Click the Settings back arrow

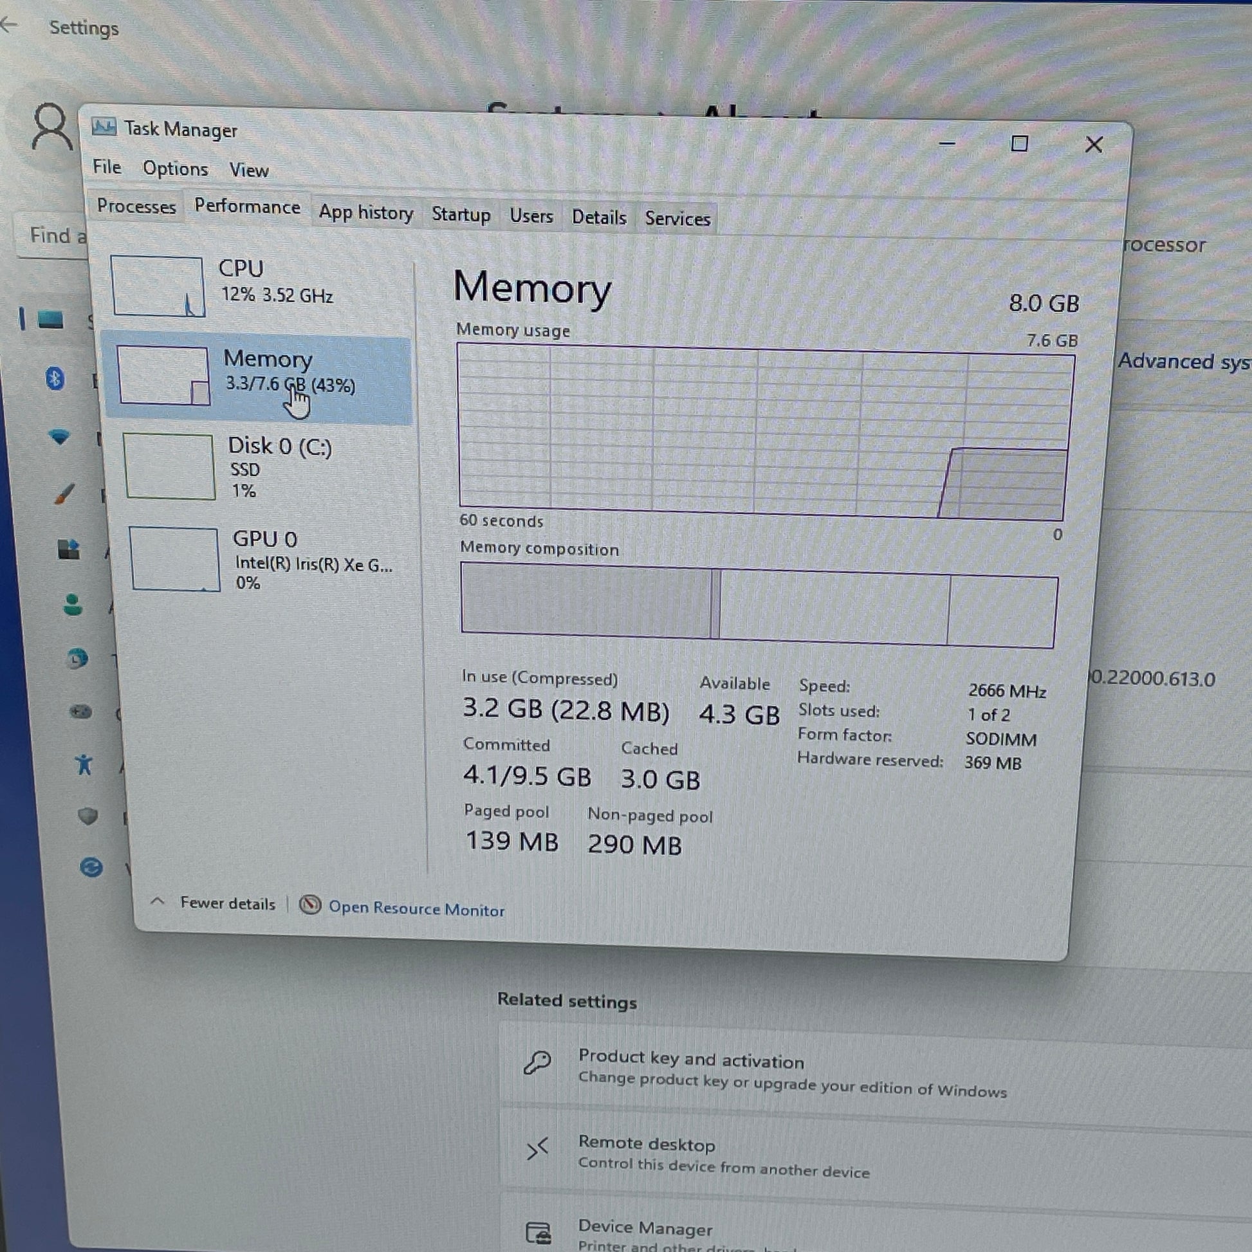(x=9, y=25)
